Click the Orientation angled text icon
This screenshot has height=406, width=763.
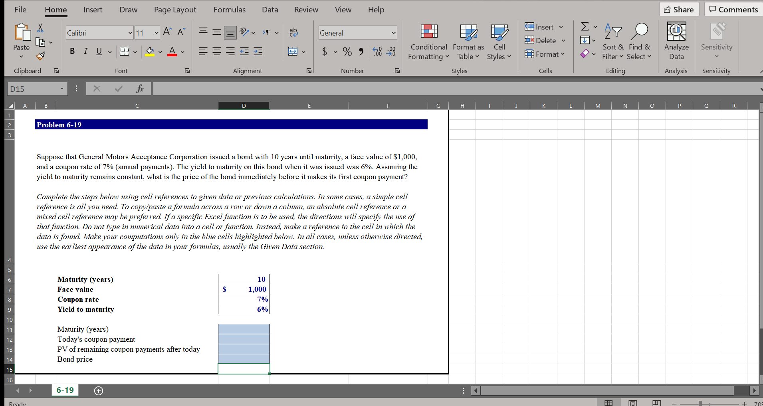point(244,32)
